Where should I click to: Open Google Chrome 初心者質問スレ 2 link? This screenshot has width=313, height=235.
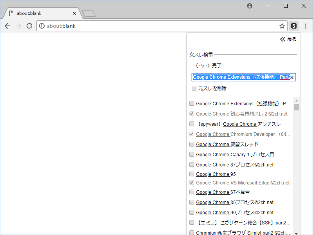coord(242,114)
